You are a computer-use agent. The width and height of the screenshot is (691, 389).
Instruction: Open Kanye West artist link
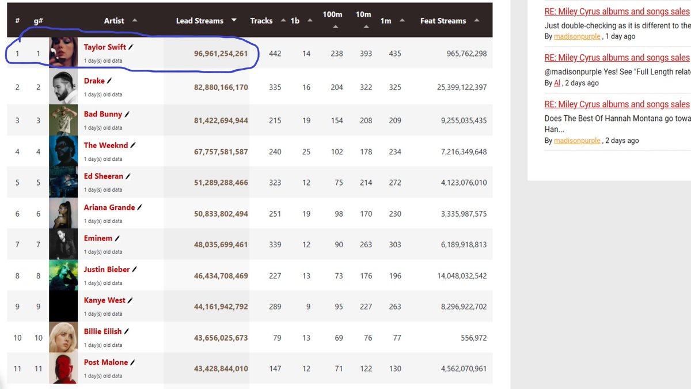pyautogui.click(x=105, y=300)
